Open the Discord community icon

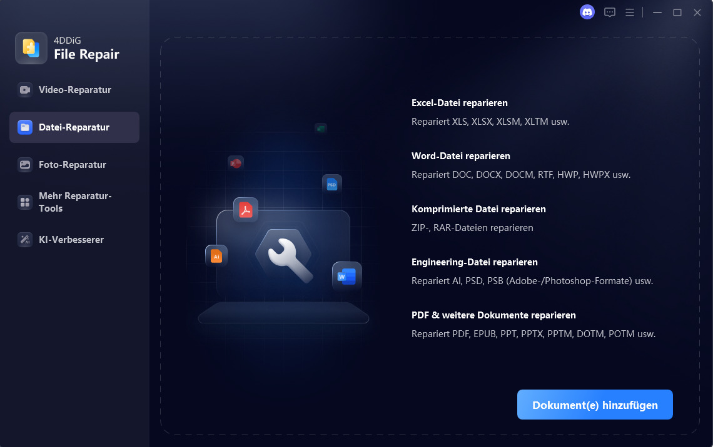587,12
